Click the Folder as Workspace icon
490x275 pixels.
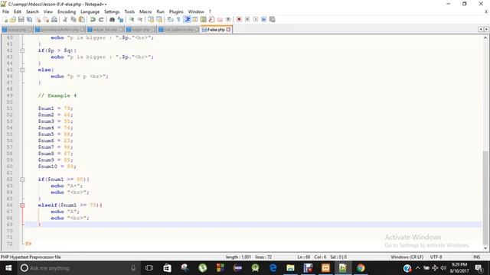[220, 19]
